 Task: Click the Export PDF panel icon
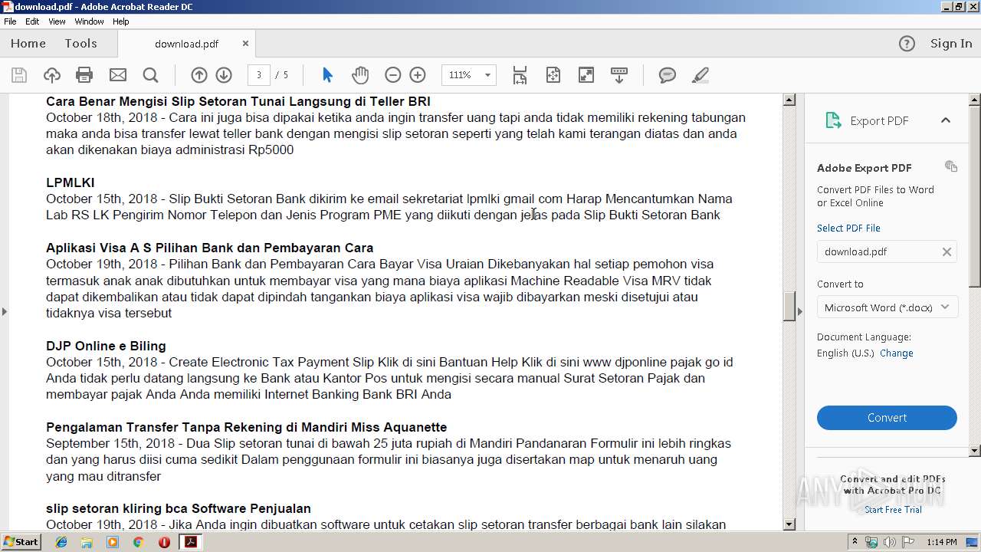[x=833, y=120]
